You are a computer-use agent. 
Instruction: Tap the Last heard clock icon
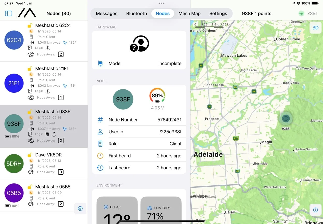click(x=100, y=168)
